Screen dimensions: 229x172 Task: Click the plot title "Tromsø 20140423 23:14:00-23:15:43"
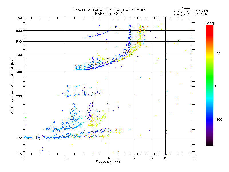[108, 10]
